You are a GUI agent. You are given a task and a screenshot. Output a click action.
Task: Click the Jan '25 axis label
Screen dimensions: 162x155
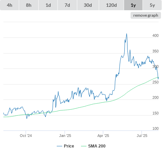(65, 136)
